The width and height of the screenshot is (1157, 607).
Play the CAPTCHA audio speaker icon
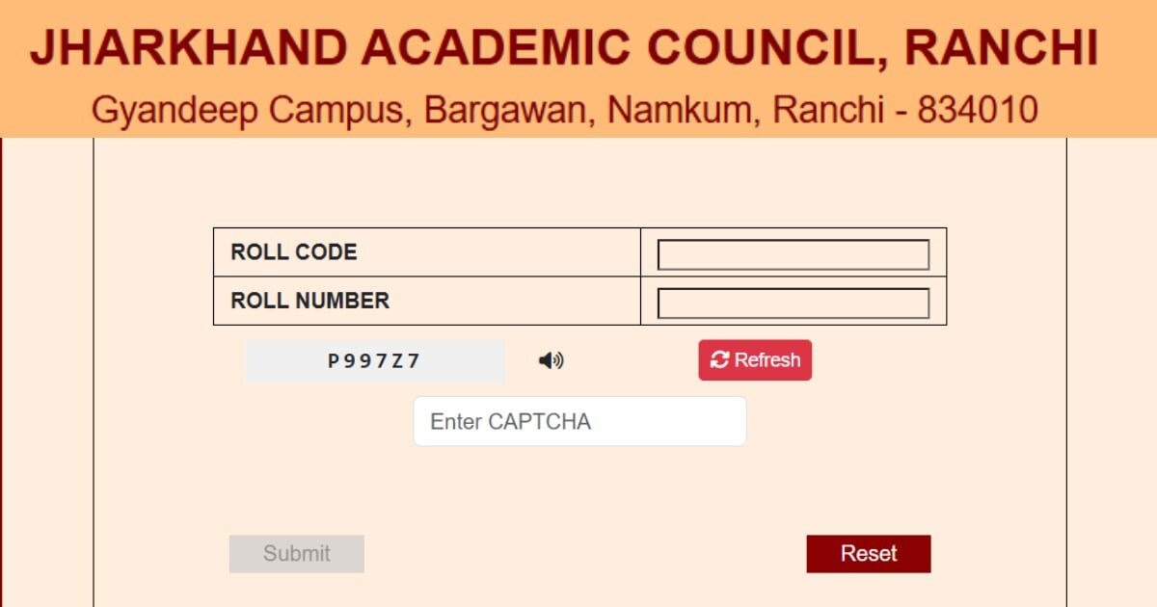[x=551, y=360]
